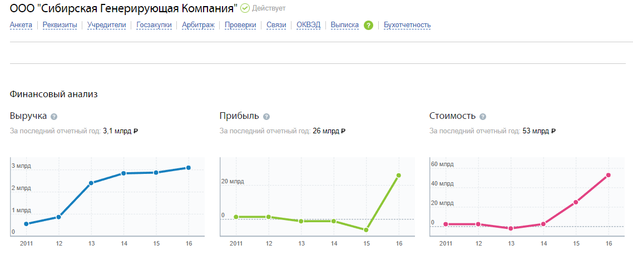View the Проверки section
The image size is (633, 260).
[240, 25]
